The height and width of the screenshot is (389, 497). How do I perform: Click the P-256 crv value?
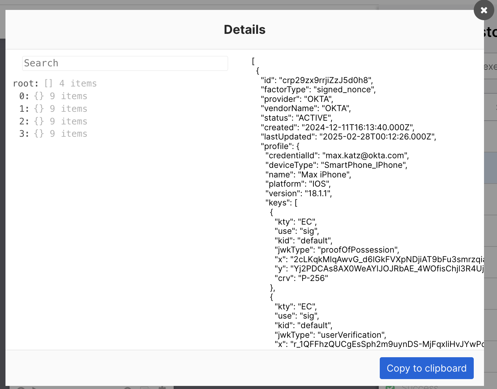point(313,278)
